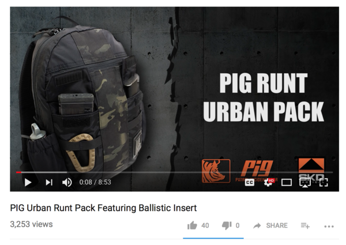Add video to playlist icon
Viewport: 346px width, 245px height.
[x=305, y=225]
